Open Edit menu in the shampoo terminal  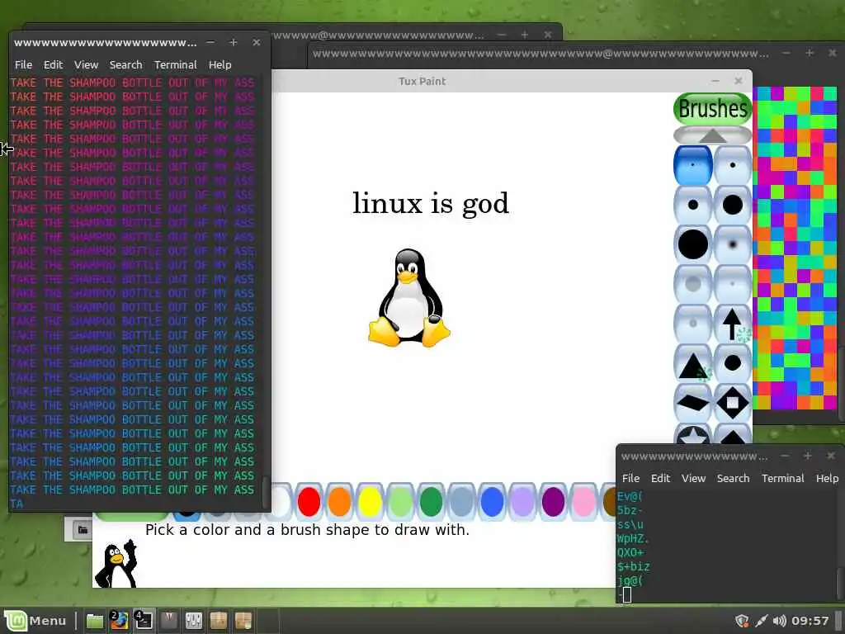pyautogui.click(x=53, y=64)
